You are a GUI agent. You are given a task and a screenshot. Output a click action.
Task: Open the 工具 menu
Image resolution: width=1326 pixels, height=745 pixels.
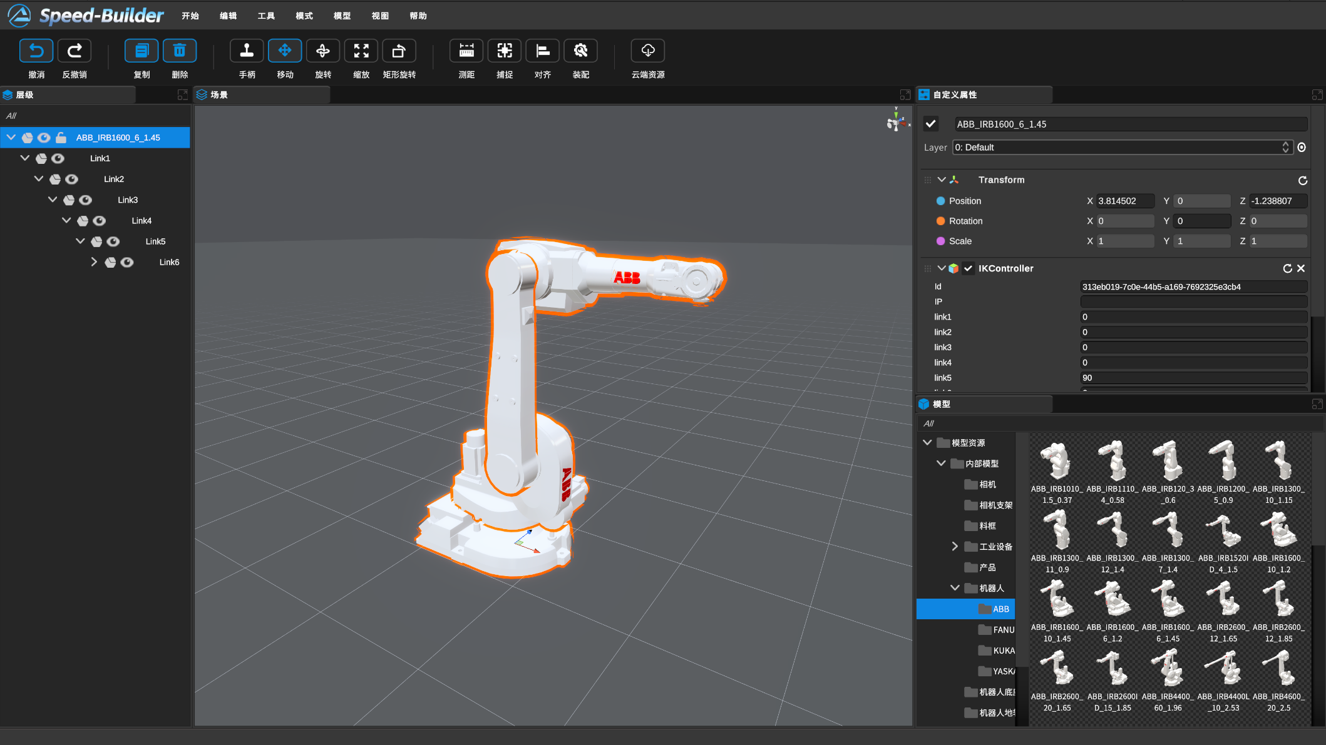point(266,16)
